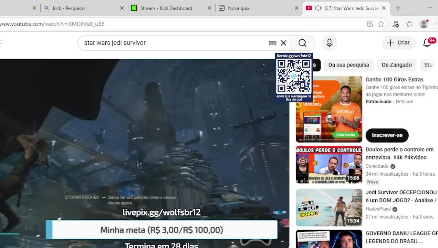Click the "Patrocinado" label on the ad

tap(378, 102)
